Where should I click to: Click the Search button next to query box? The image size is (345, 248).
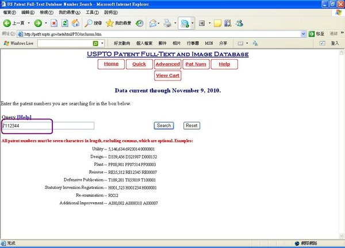pyautogui.click(x=164, y=126)
